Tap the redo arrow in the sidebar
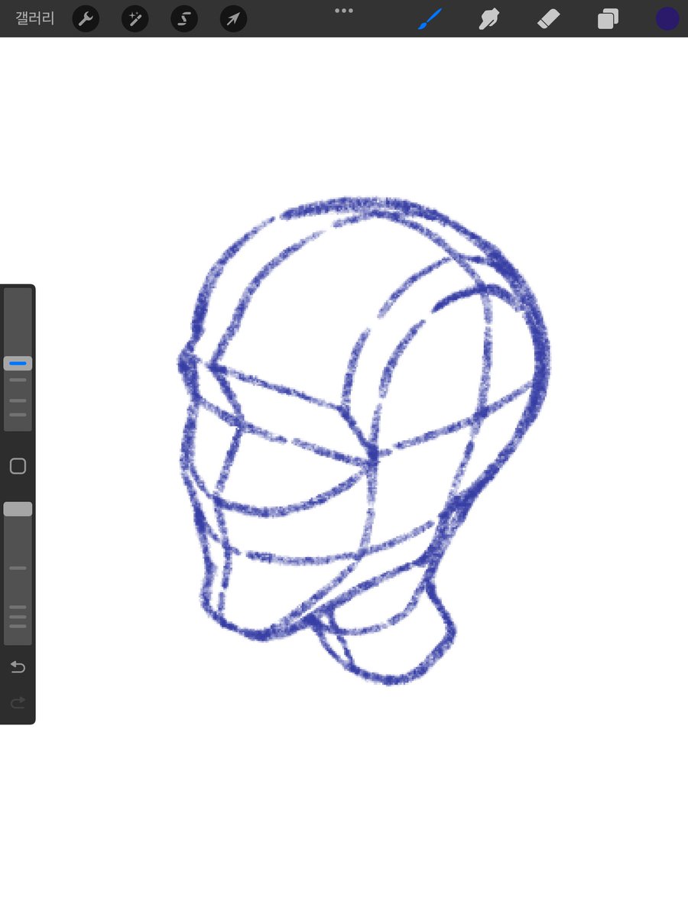Image resolution: width=688 pixels, height=917 pixels. 18,702
